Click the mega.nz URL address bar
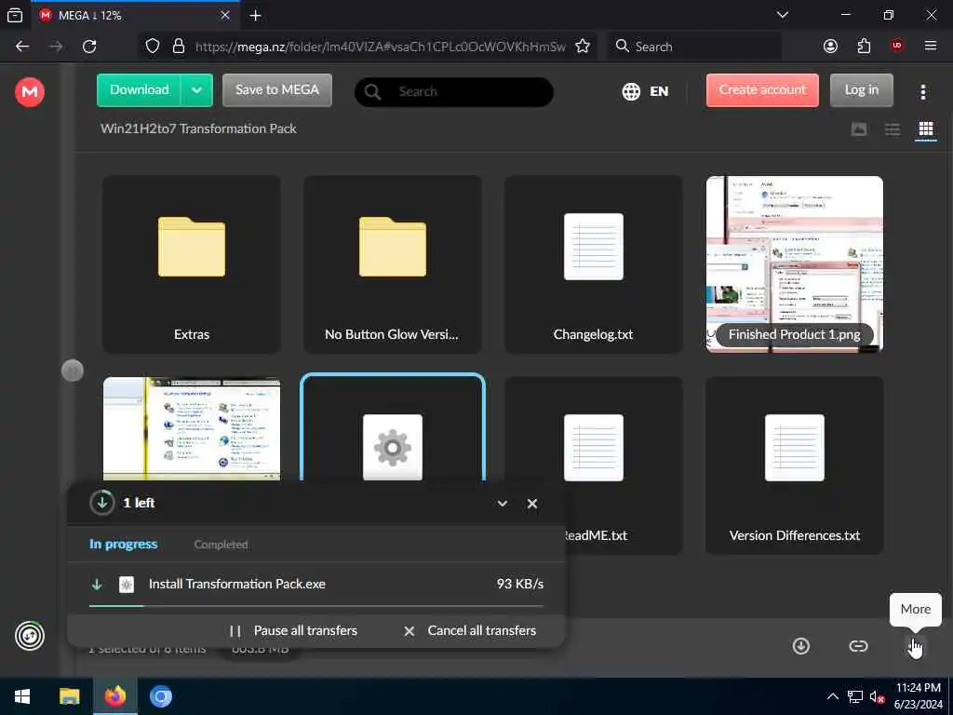Image resolution: width=953 pixels, height=715 pixels. pyautogui.click(x=381, y=47)
